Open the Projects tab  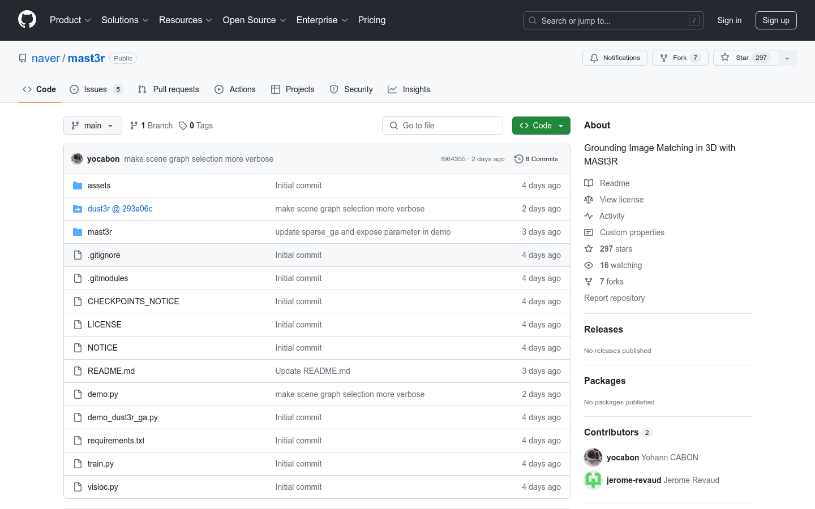point(293,89)
